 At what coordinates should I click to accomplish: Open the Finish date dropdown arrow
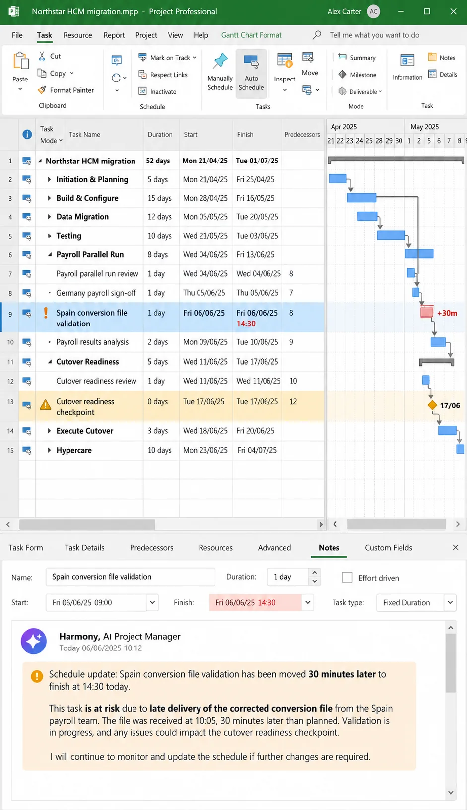coord(308,602)
